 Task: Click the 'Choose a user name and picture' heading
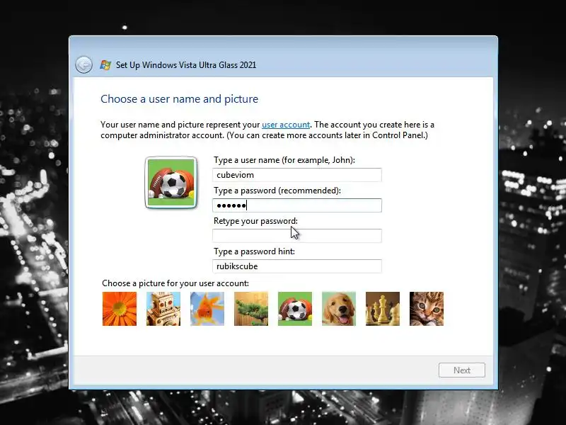click(180, 99)
